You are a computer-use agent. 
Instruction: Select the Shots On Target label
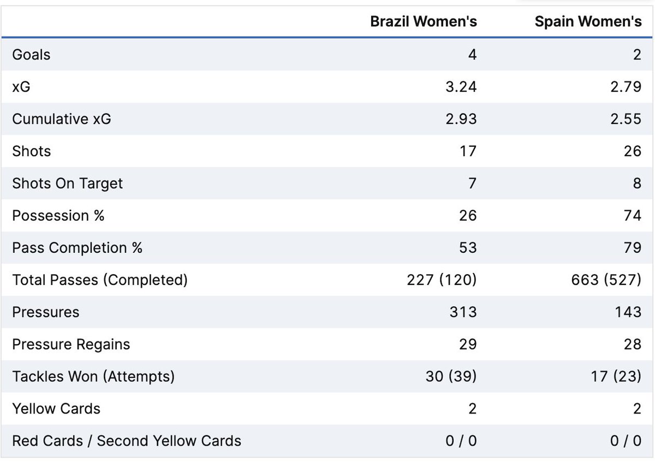[68, 183]
